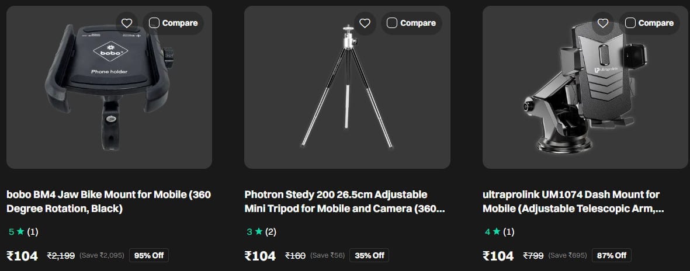Open Photron Stedy 200 Mini Tripod title
The image size is (690, 271).
coord(345,201)
